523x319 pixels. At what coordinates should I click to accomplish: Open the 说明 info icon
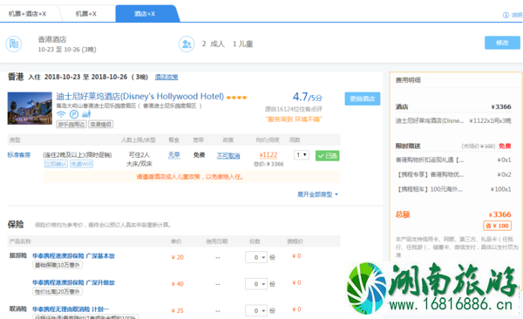[506, 15]
